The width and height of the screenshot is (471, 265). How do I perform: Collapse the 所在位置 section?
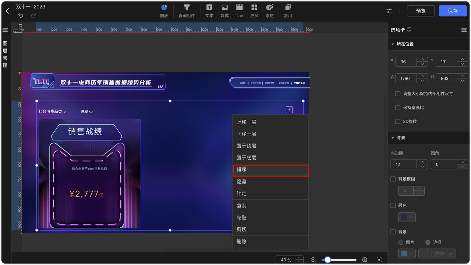coord(392,43)
